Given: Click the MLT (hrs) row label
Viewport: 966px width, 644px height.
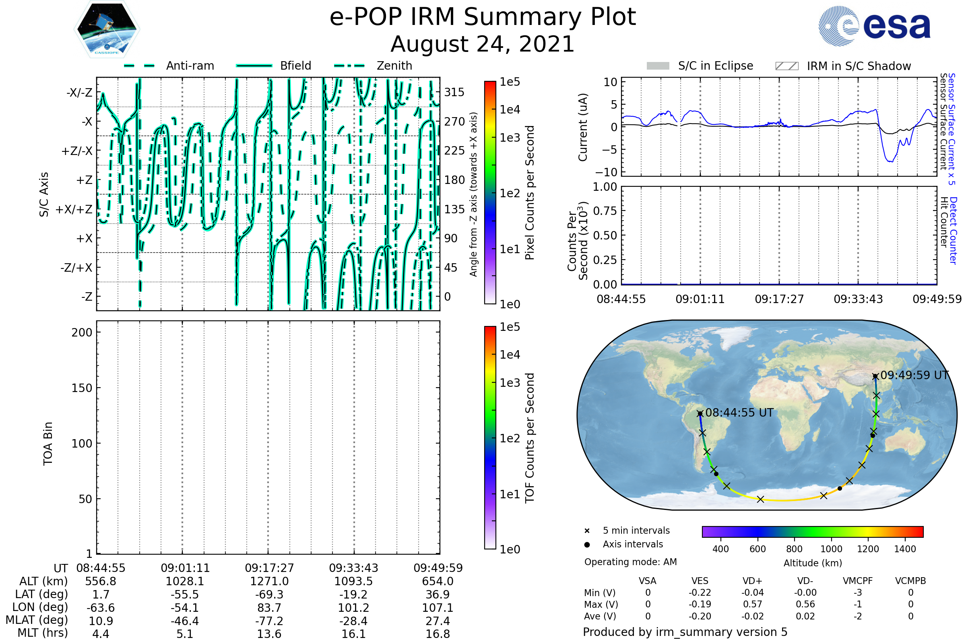Looking at the screenshot, I should pos(42,633).
